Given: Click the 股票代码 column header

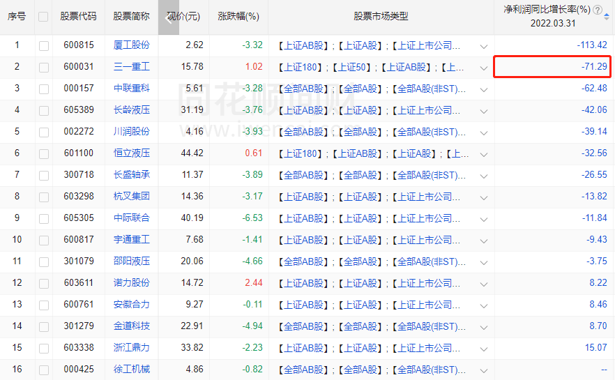Looking at the screenshot, I should coord(78,17).
